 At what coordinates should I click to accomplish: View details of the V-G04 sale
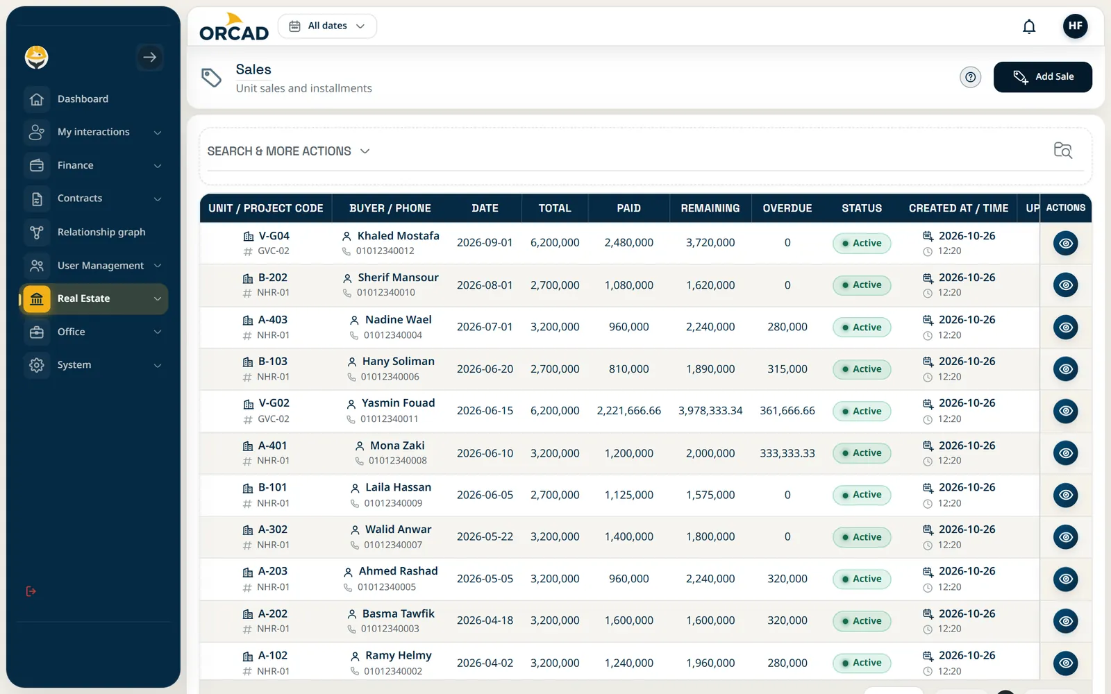click(1066, 244)
